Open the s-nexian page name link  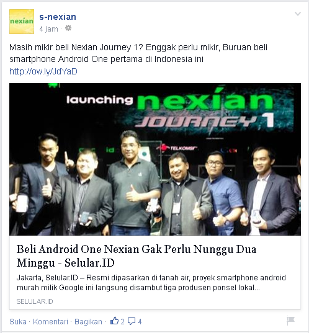[x=58, y=17]
